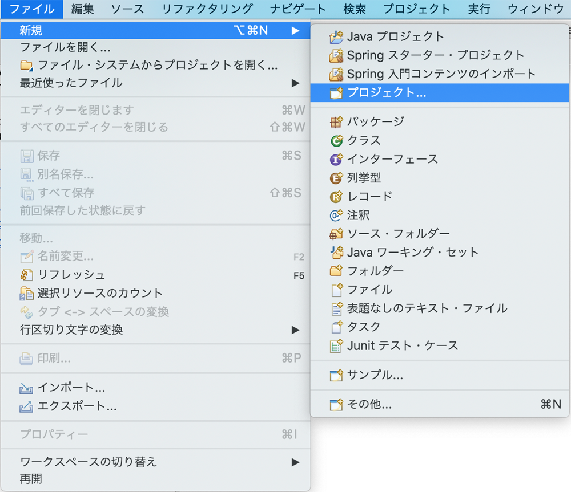
Task: Click the リフレッシュ icon
Action: [x=27, y=275]
